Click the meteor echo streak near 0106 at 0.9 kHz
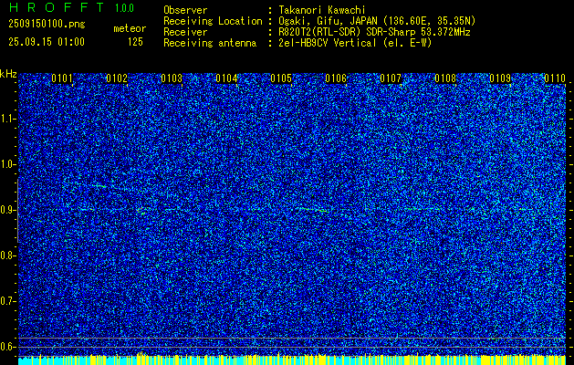 pos(314,209)
